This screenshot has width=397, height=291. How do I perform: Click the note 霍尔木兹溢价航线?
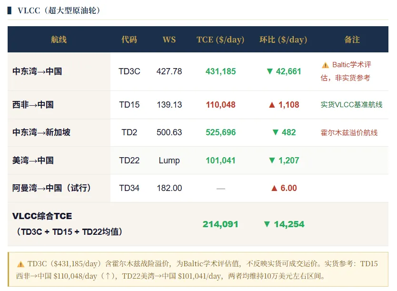point(349,132)
